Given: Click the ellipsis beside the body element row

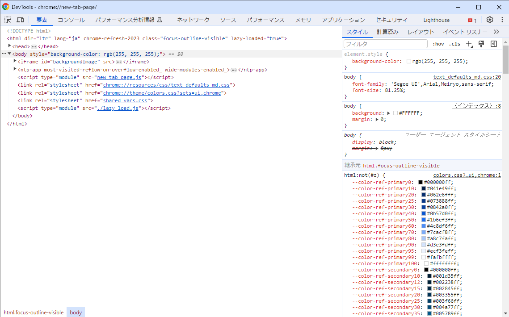Looking at the screenshot, I should click(4, 54).
